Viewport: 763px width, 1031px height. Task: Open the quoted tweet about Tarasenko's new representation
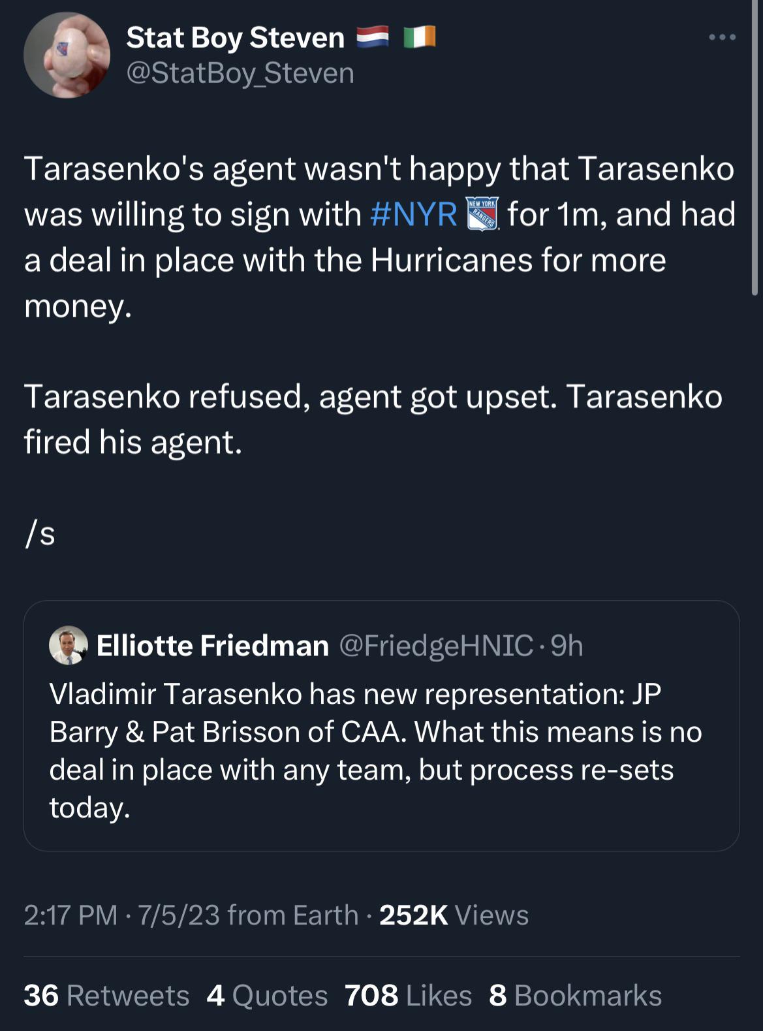[381, 751]
